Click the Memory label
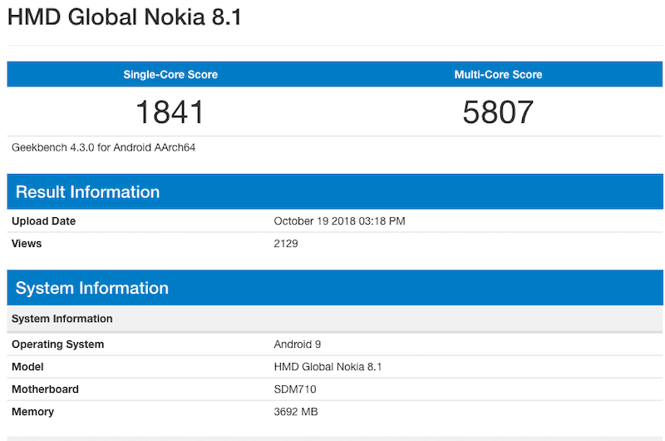This screenshot has width=665, height=441. 32,412
